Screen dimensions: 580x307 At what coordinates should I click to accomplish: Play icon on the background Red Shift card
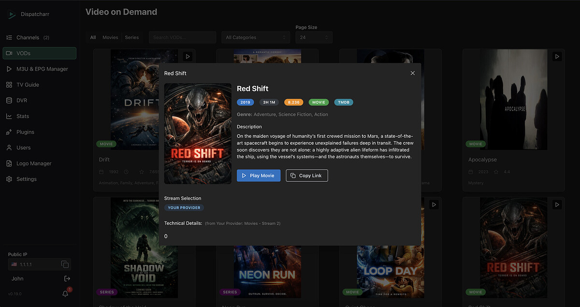coord(557,205)
